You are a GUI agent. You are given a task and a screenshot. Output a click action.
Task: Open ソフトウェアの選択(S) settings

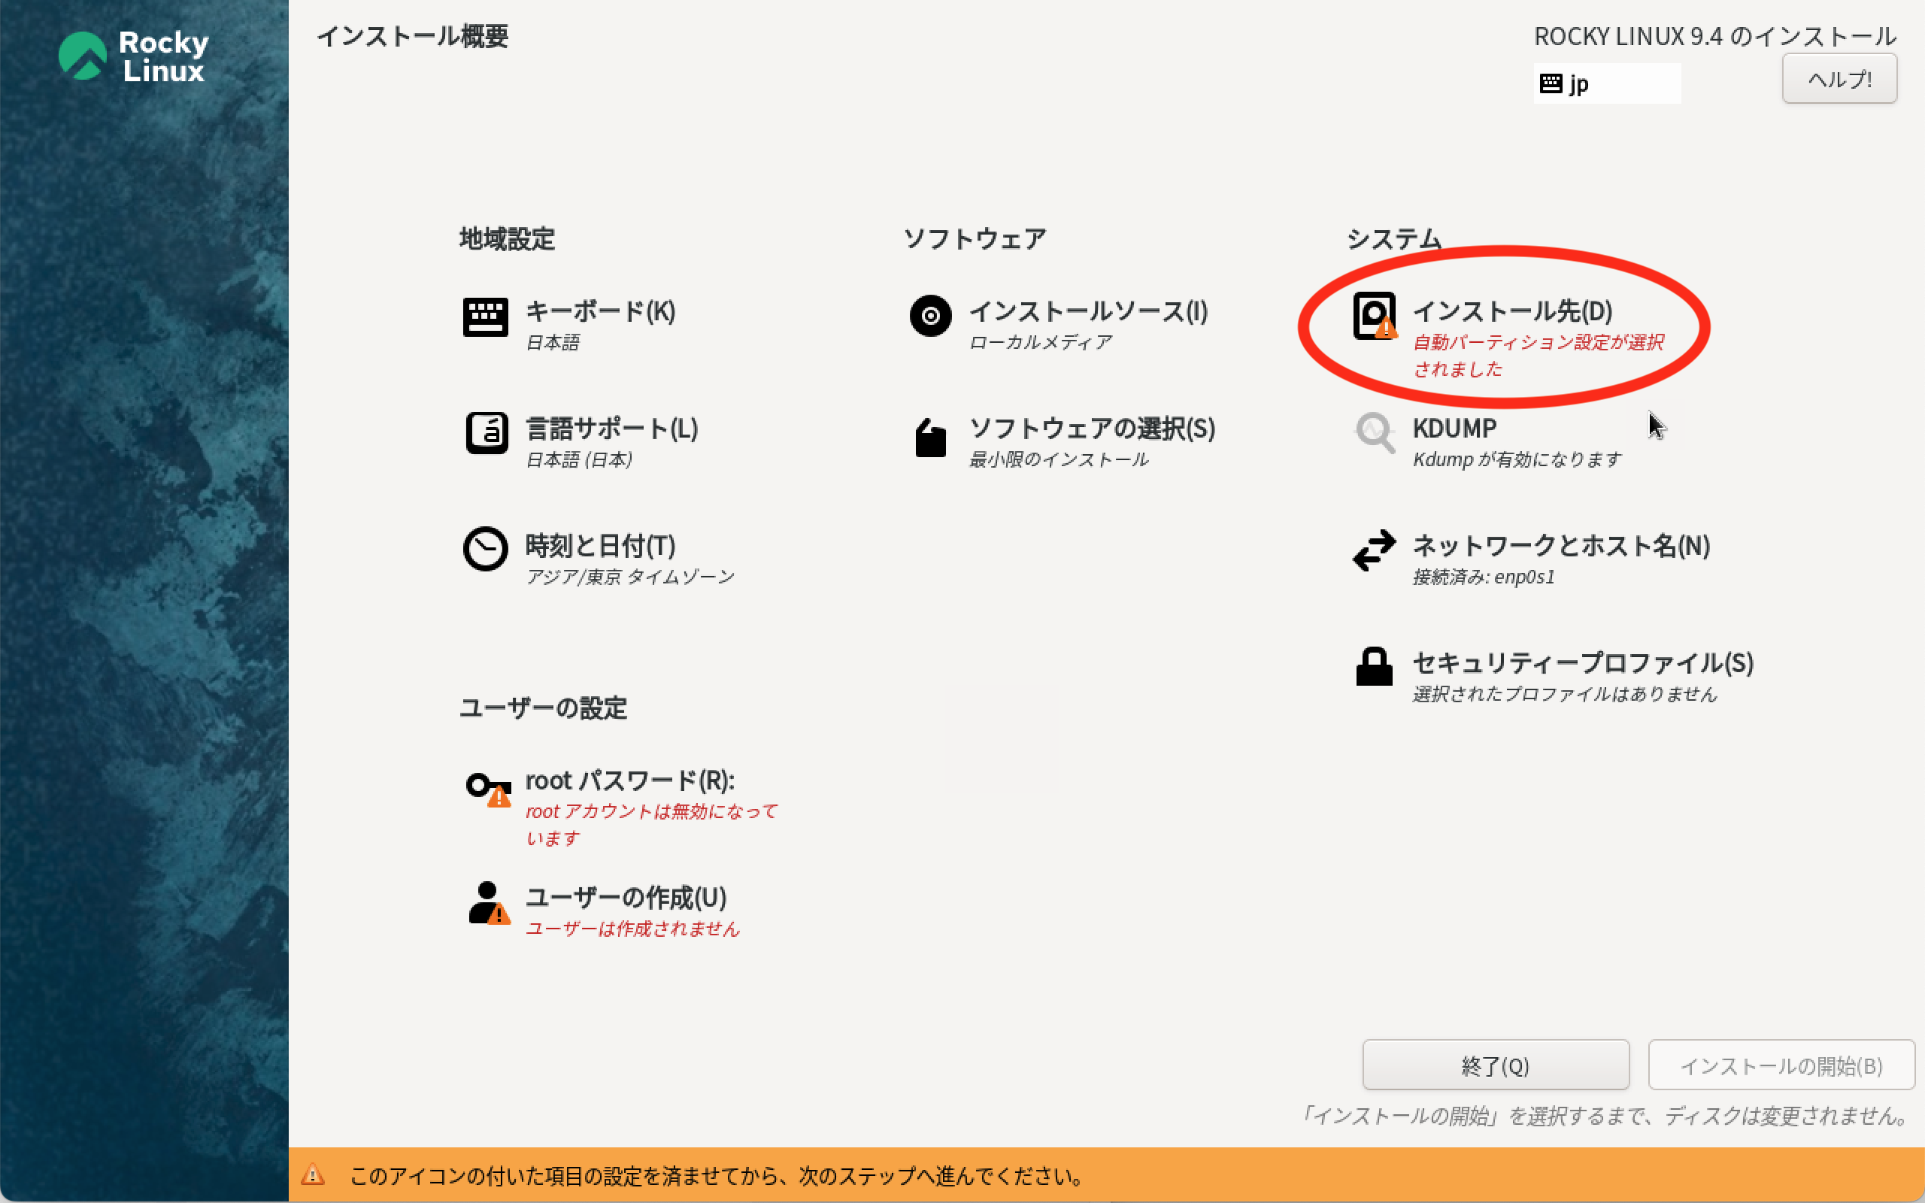(1092, 429)
